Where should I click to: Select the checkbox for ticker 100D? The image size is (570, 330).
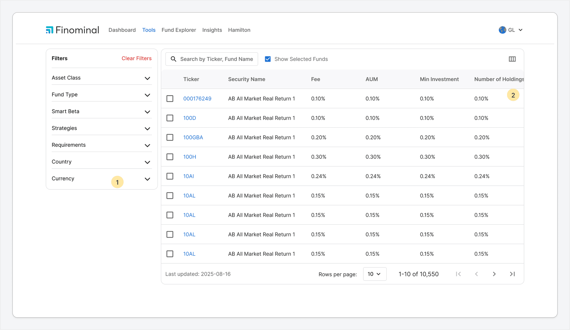tap(170, 118)
